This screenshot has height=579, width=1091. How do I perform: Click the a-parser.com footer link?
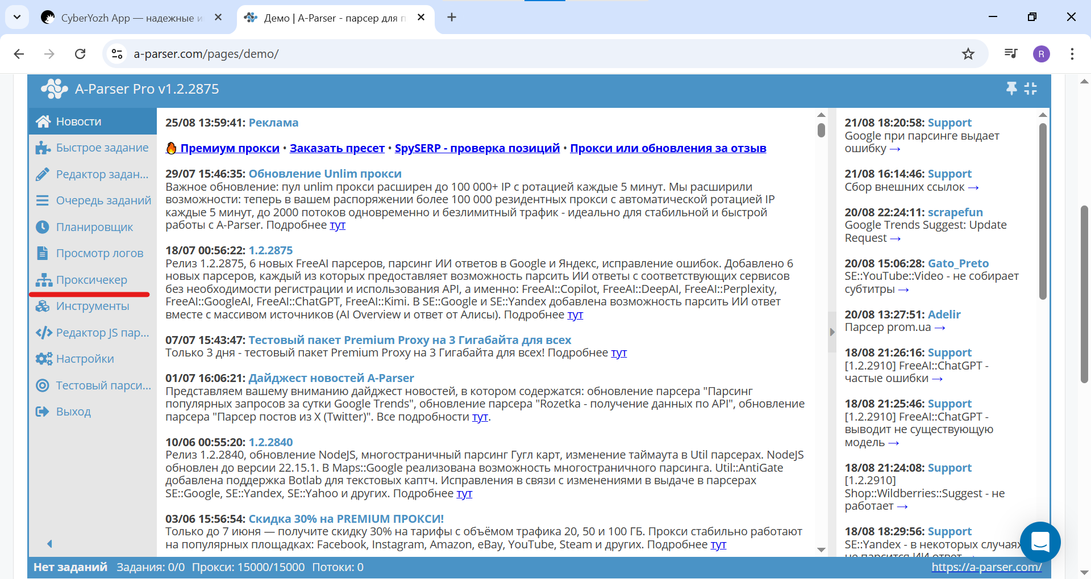click(986, 567)
